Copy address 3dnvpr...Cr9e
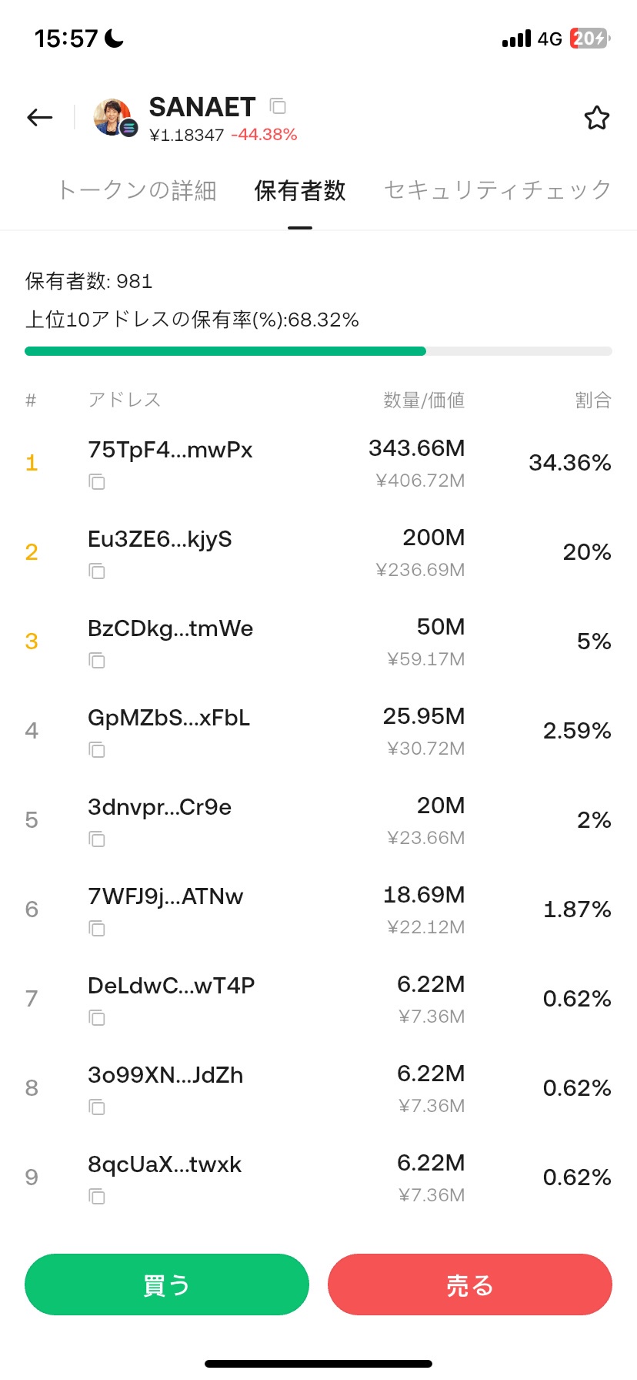The width and height of the screenshot is (637, 1380). (x=96, y=839)
